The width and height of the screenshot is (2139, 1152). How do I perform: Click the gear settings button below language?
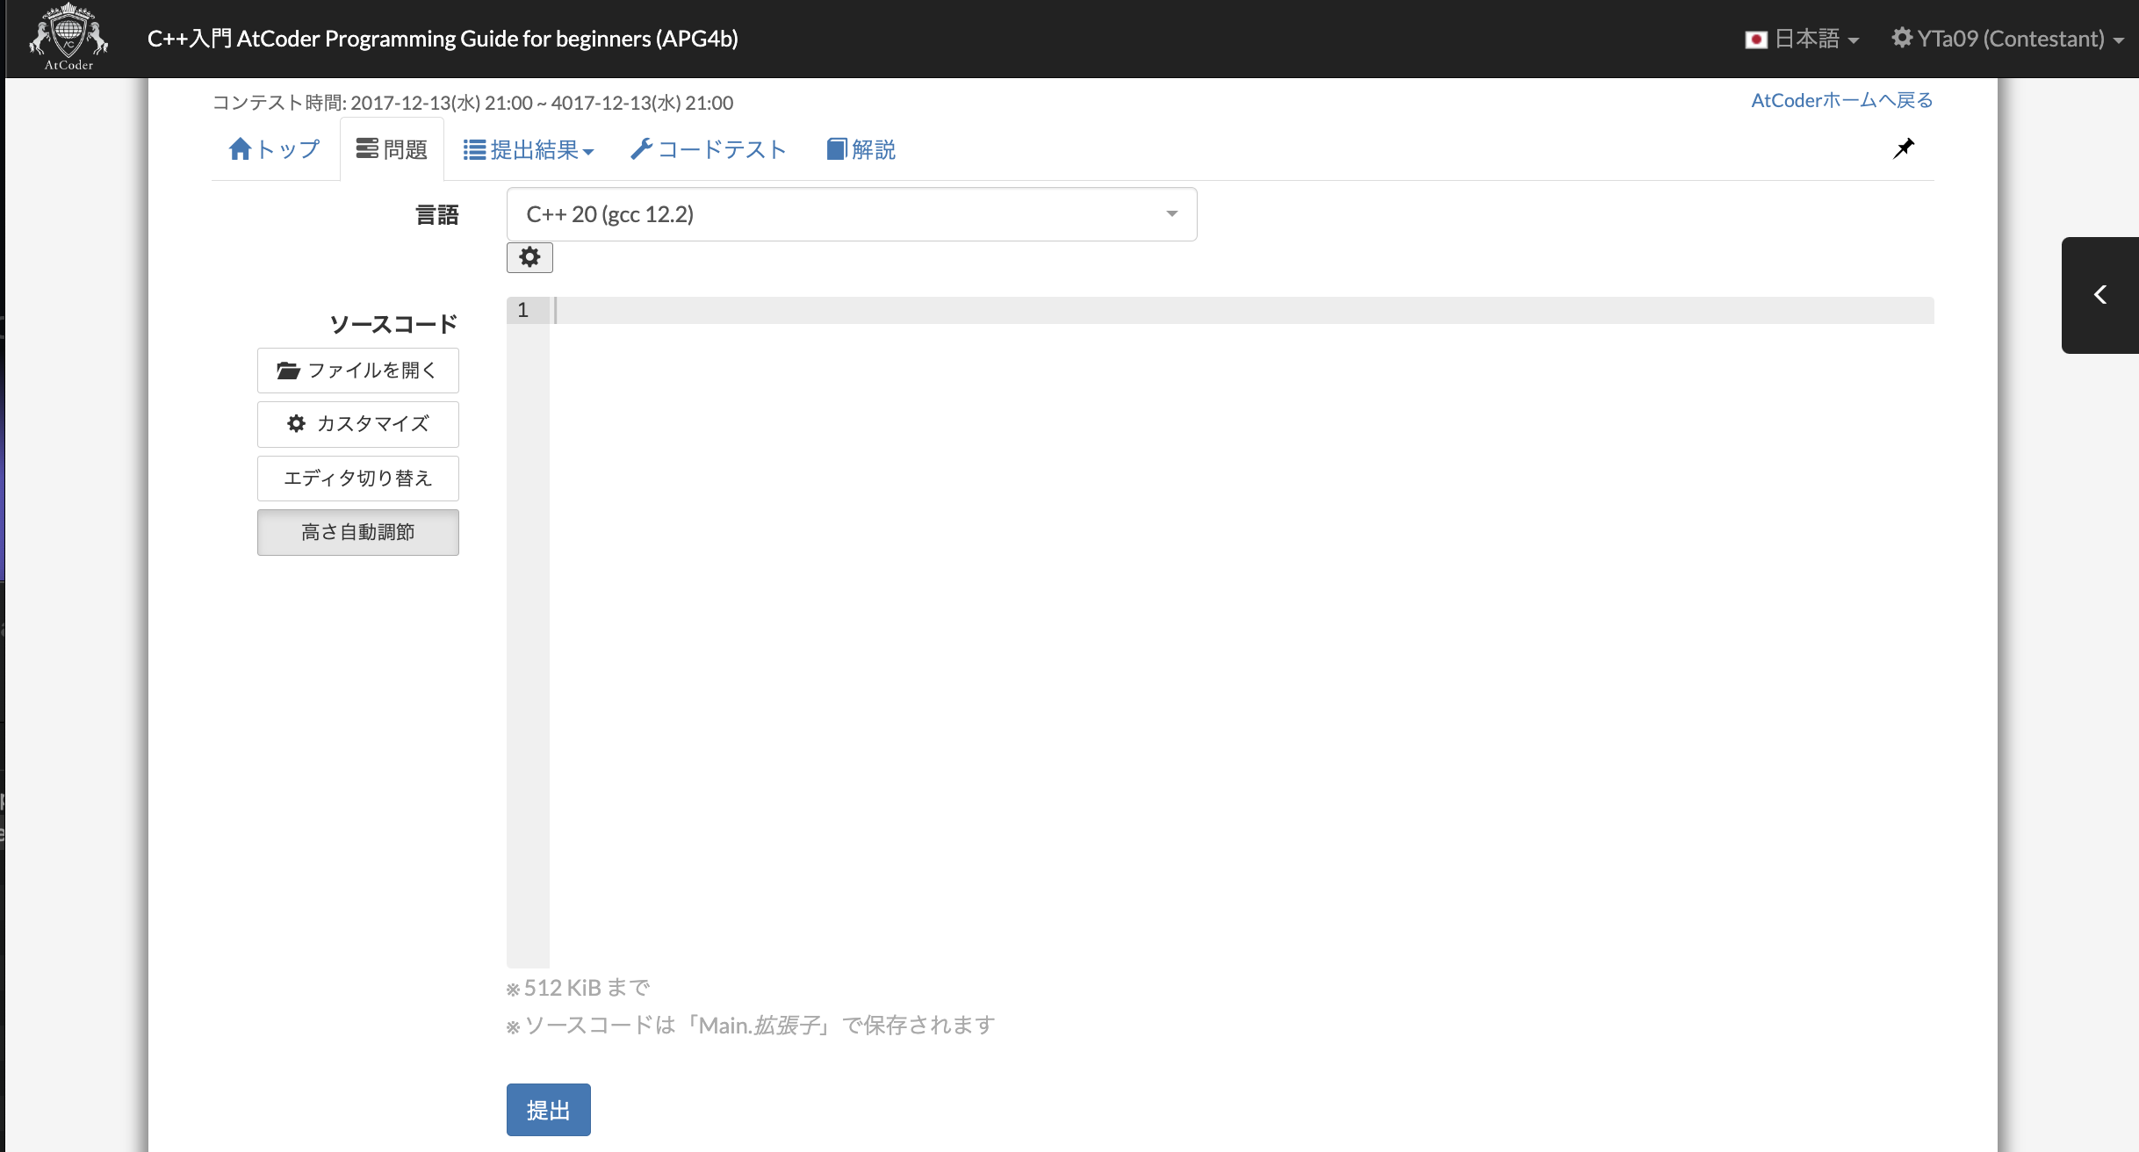[529, 257]
